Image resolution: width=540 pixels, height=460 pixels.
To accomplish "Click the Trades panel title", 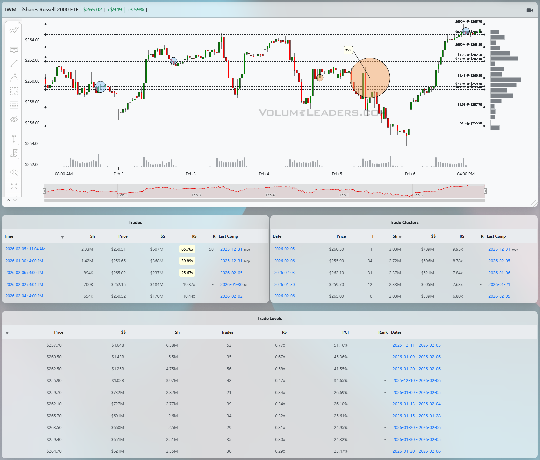I will tap(135, 223).
